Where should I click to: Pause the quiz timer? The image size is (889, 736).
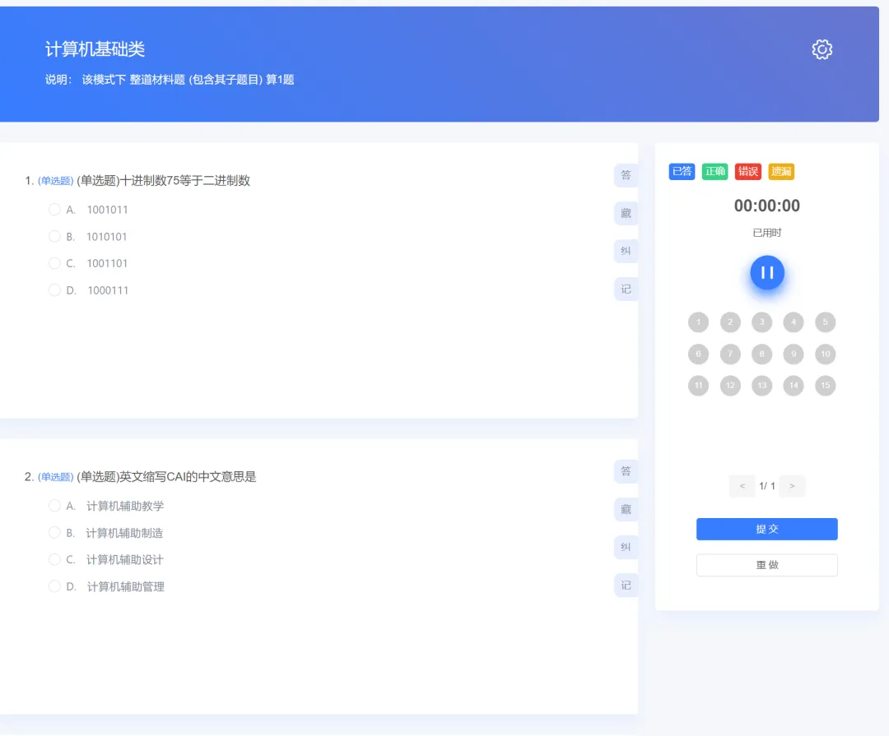click(x=766, y=273)
